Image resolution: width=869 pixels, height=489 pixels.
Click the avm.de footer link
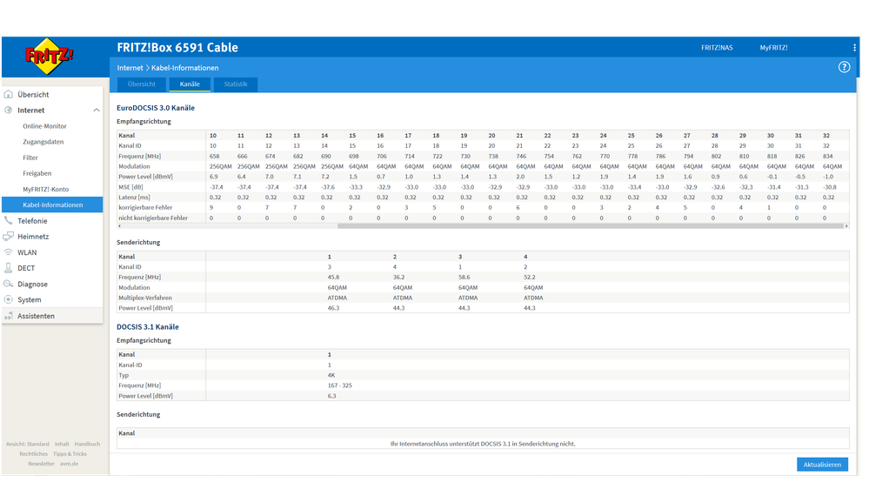point(70,464)
